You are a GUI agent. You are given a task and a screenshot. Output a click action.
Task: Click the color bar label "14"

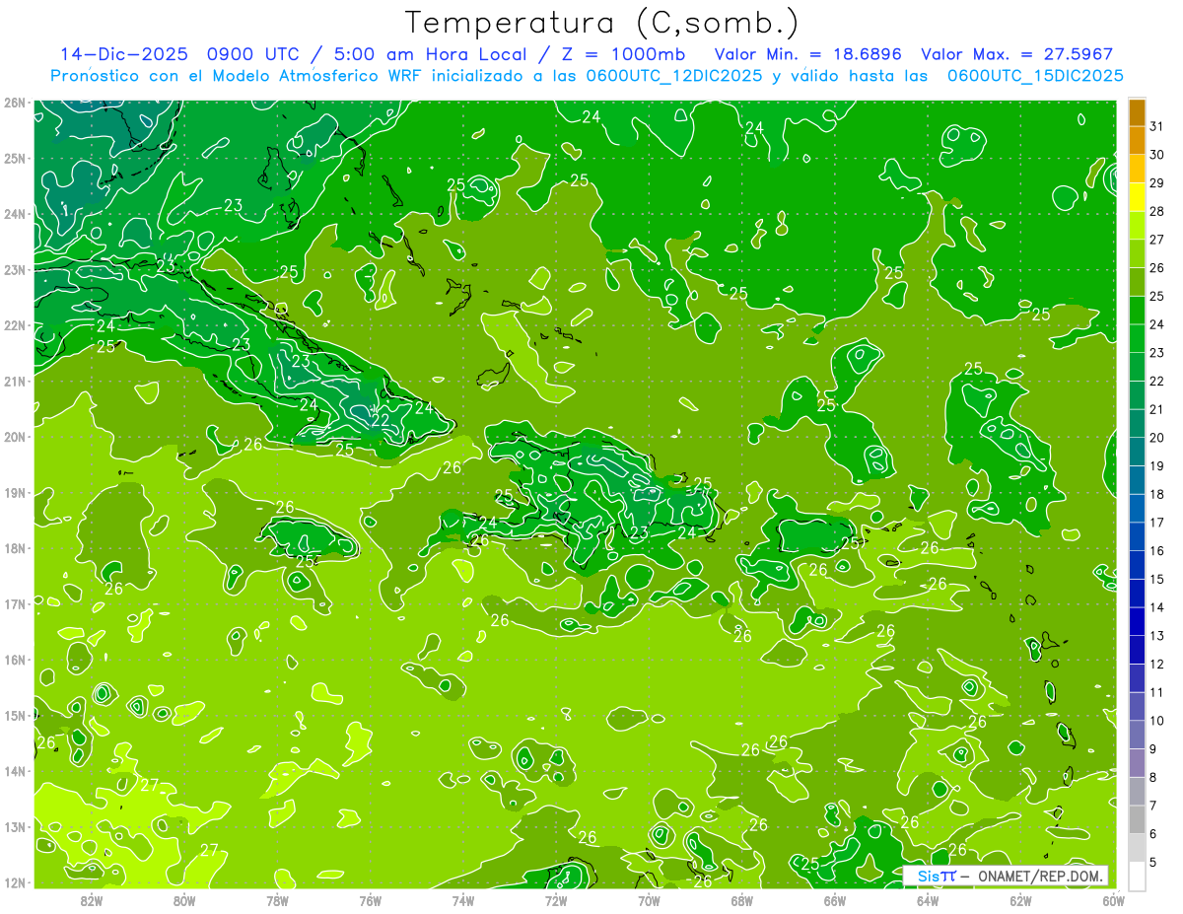(1157, 608)
